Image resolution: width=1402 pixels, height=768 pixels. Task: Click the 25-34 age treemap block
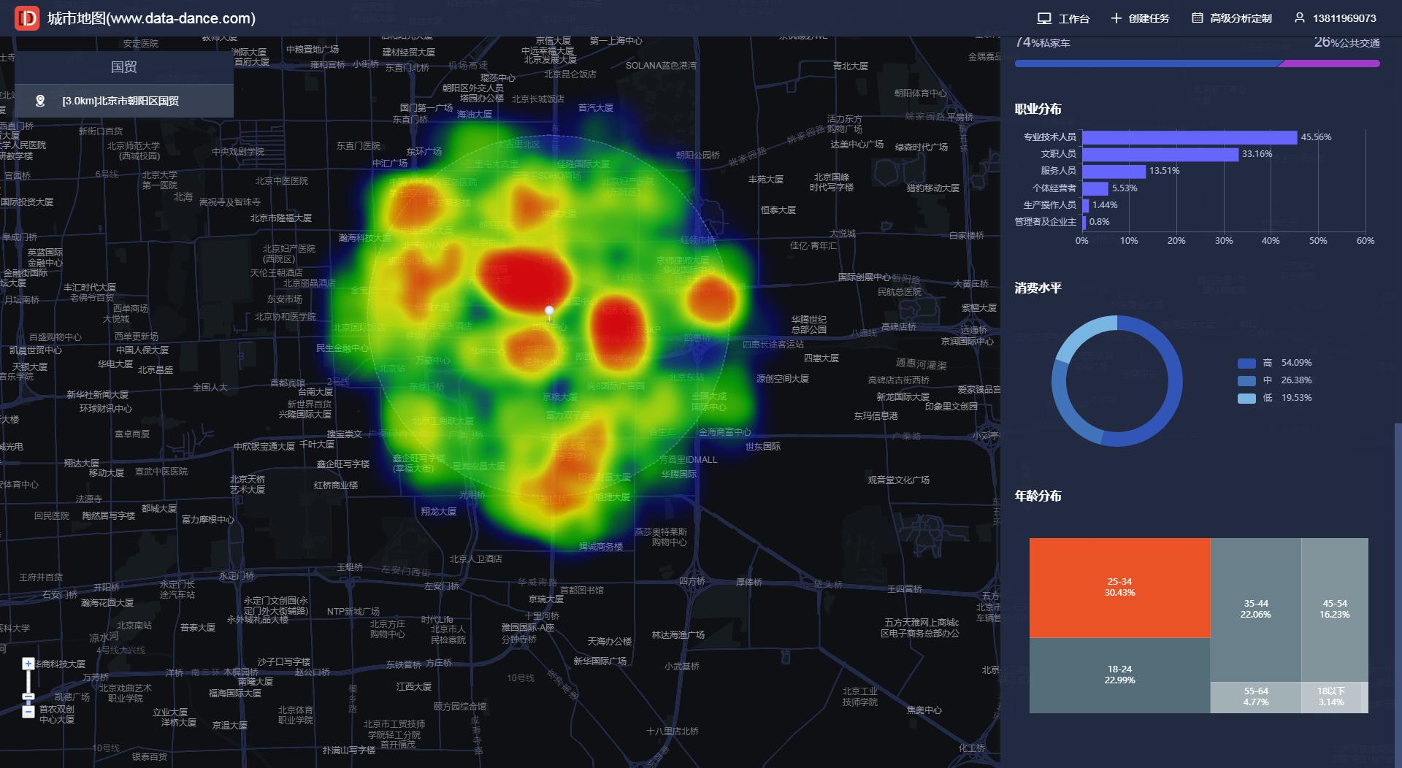click(x=1119, y=588)
